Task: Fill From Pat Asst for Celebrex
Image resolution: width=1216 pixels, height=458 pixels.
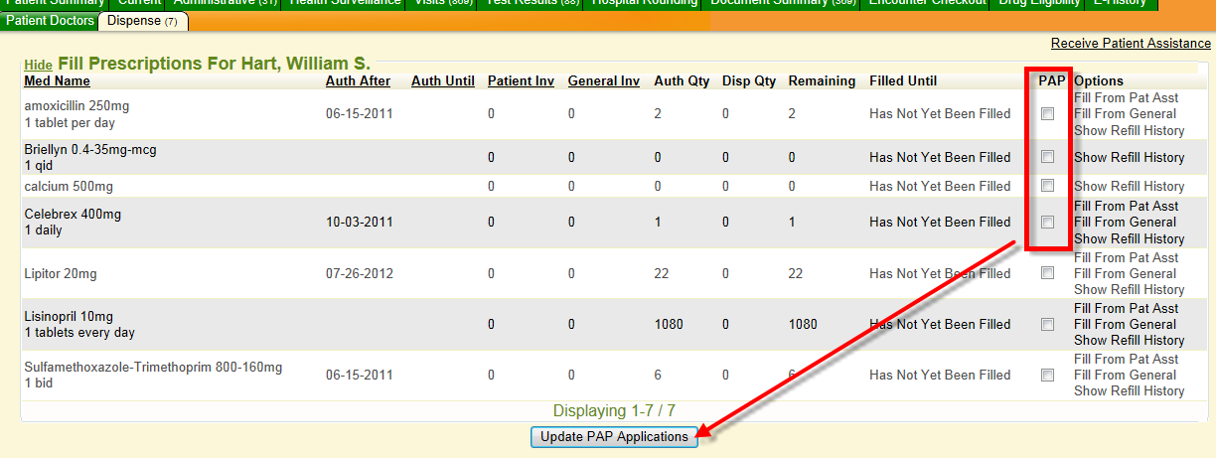Action: [x=1126, y=206]
